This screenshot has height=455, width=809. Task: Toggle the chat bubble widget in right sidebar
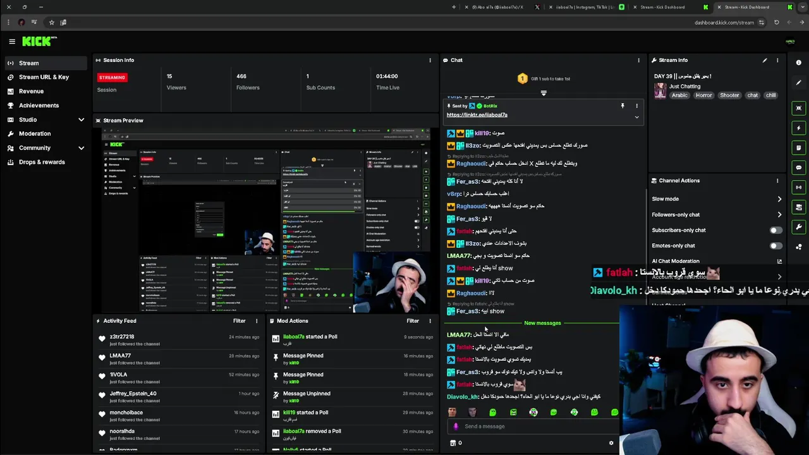(799, 167)
